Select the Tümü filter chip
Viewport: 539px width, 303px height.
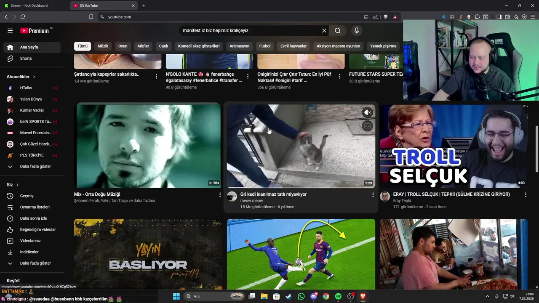coord(83,46)
